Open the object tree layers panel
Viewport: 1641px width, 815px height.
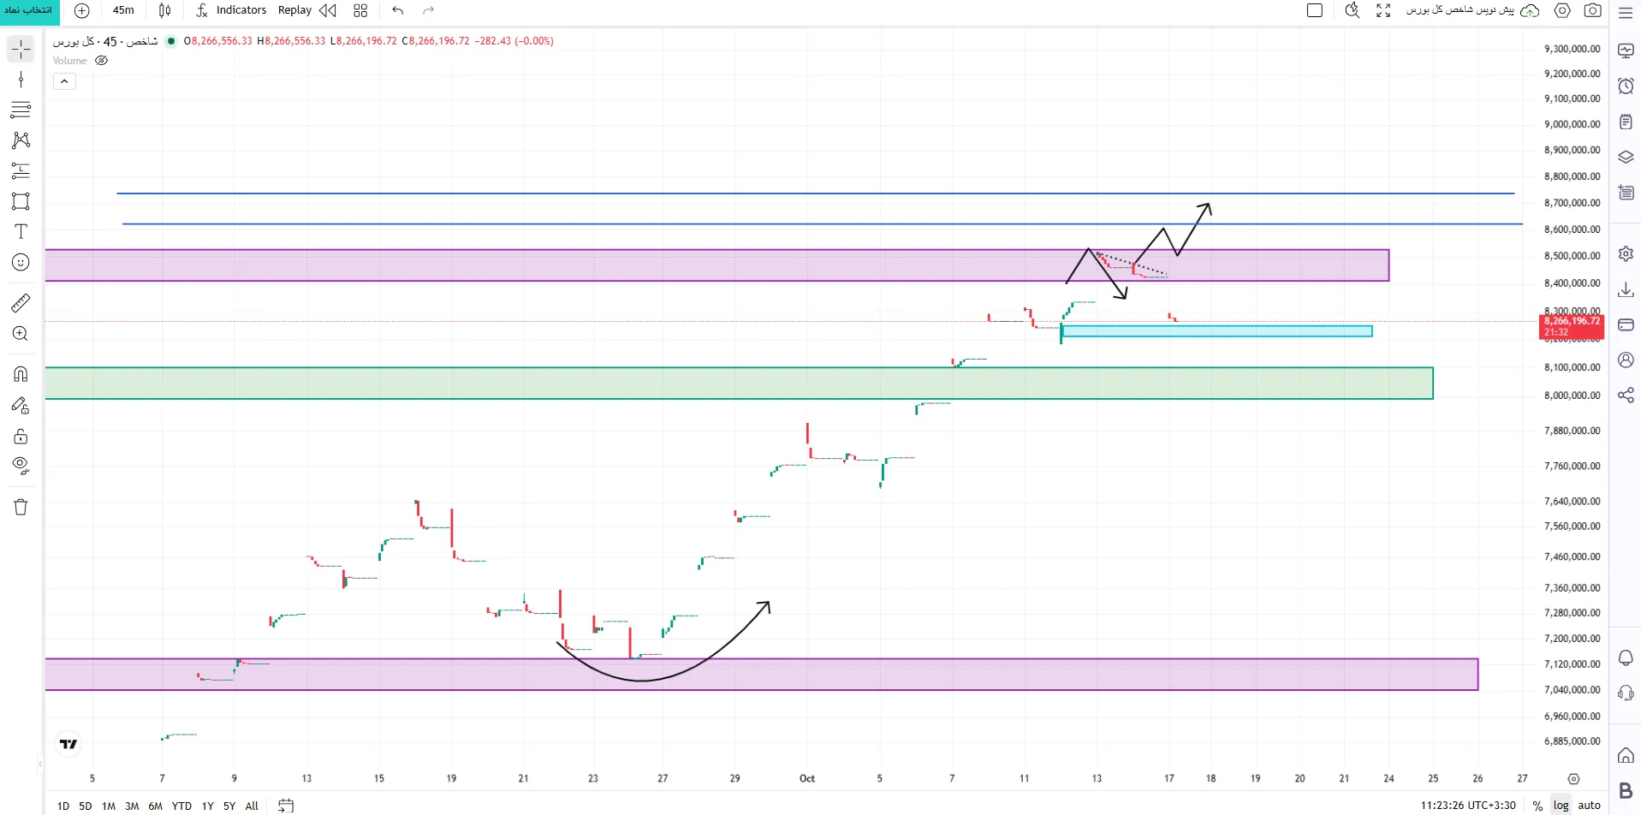point(1626,158)
